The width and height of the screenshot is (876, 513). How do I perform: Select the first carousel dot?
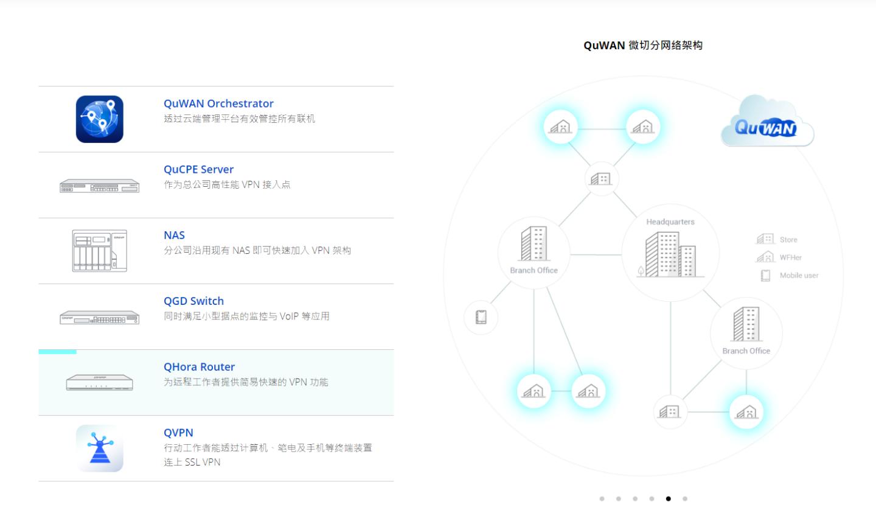coord(602,498)
